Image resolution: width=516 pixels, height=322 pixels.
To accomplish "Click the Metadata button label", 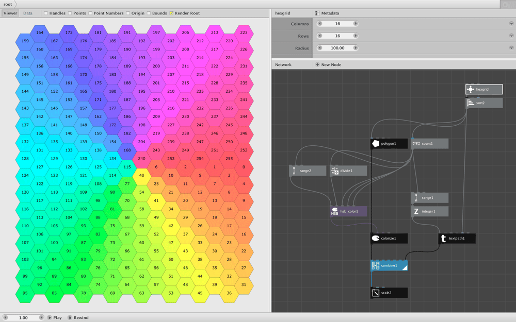I will [330, 13].
